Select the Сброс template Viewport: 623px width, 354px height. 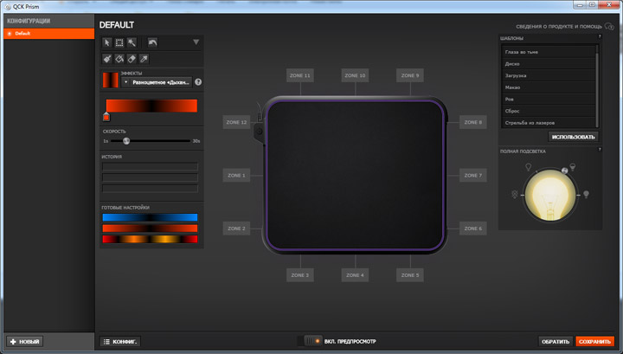549,111
